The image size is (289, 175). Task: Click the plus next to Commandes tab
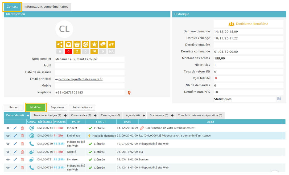click(x=95, y=116)
